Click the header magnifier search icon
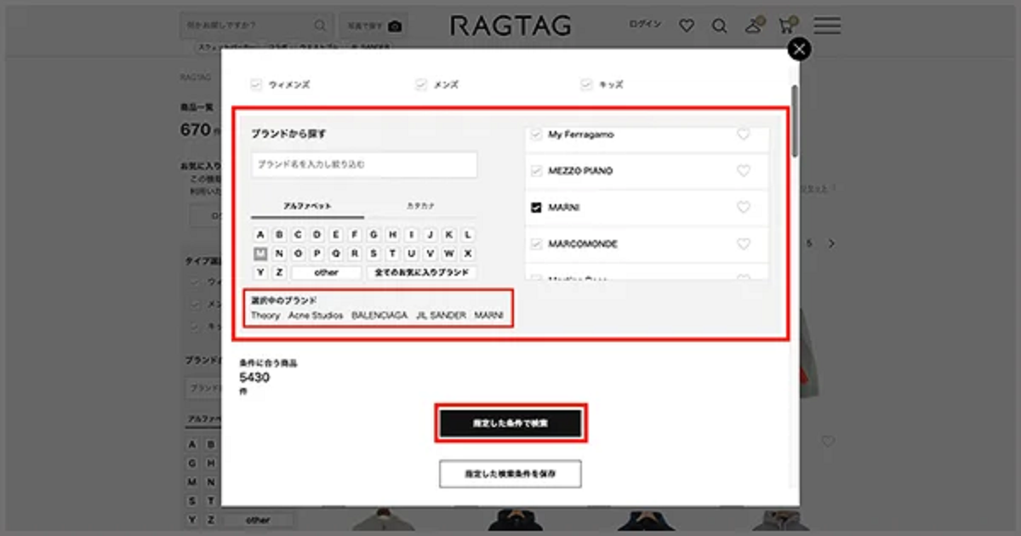Viewport: 1021px width, 536px height. click(720, 26)
